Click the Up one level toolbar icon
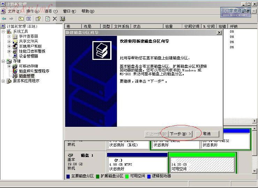258x188 pixels. [x=21, y=19]
